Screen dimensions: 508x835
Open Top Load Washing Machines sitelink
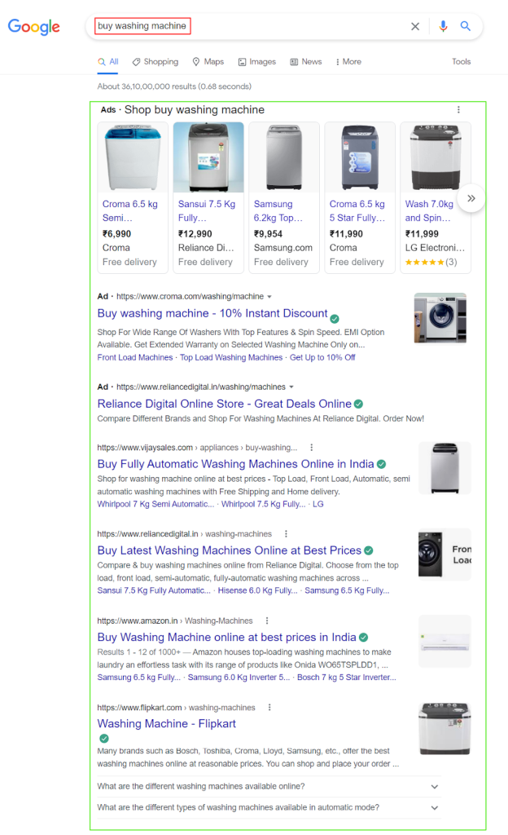(x=231, y=357)
